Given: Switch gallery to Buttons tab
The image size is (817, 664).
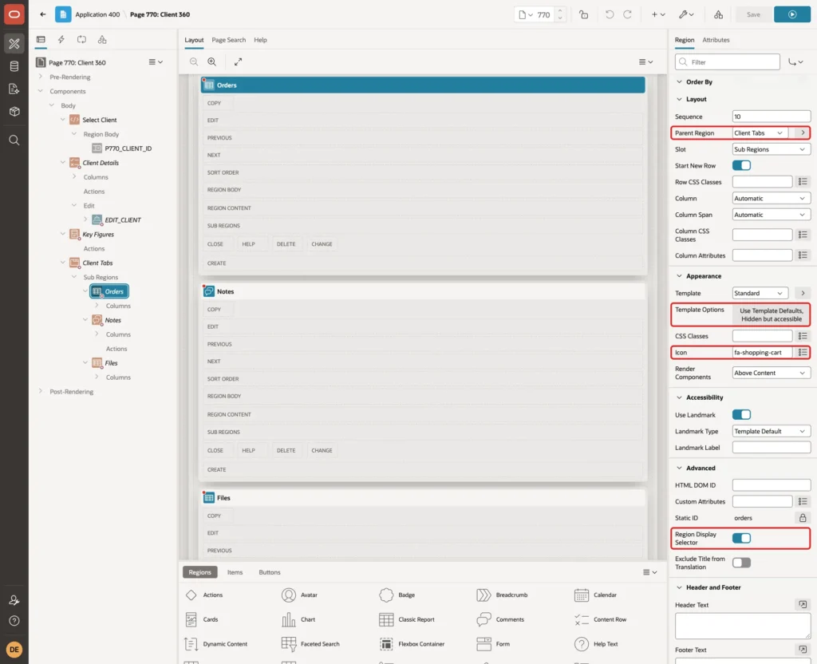Looking at the screenshot, I should pyautogui.click(x=270, y=572).
